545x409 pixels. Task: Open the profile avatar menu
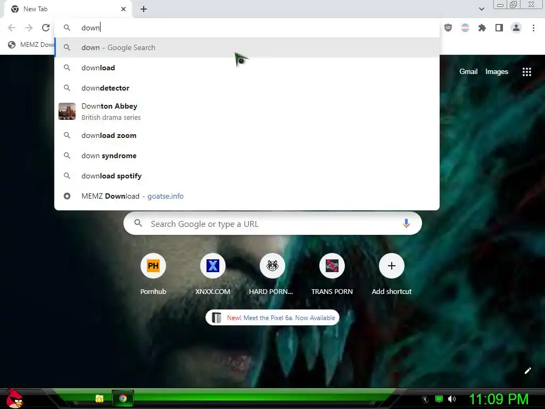click(516, 28)
